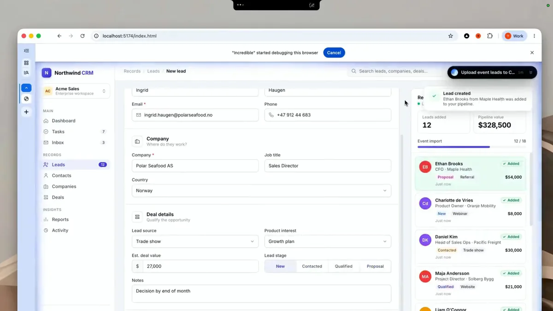This screenshot has height=311, width=553.
Task: Click the $328,500 pipeline value
Action: (x=494, y=125)
